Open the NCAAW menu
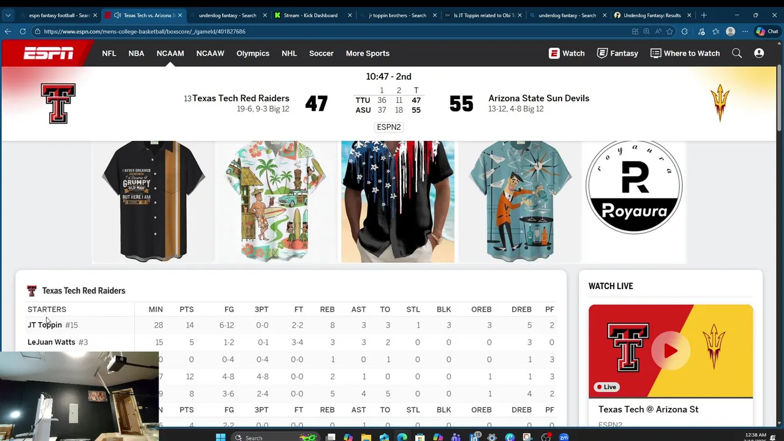 210,53
